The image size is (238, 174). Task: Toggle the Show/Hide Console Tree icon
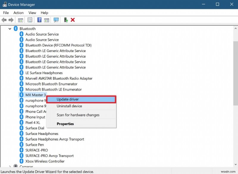coord(20,20)
